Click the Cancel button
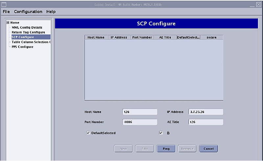Viewport: 263px width, 161px height. pyautogui.click(x=208, y=149)
